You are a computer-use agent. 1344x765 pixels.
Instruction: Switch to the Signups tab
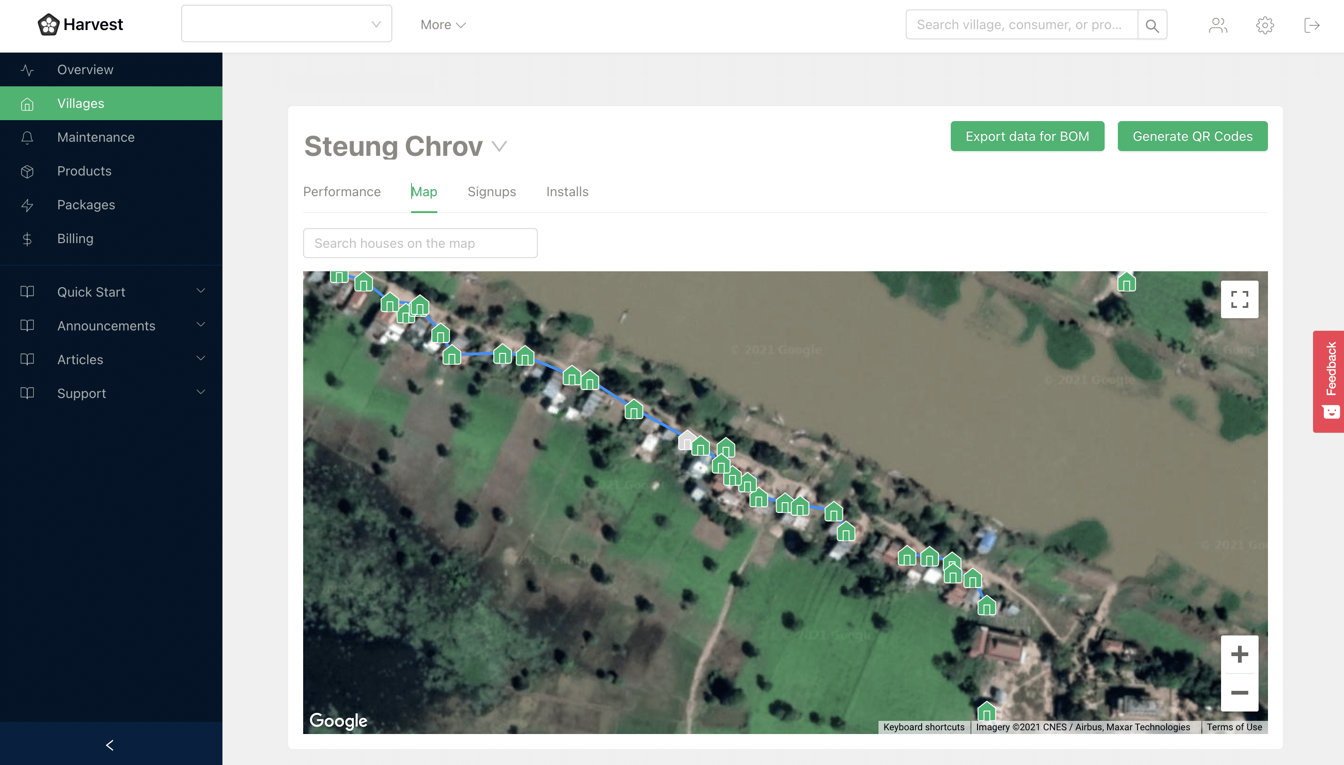tap(492, 192)
